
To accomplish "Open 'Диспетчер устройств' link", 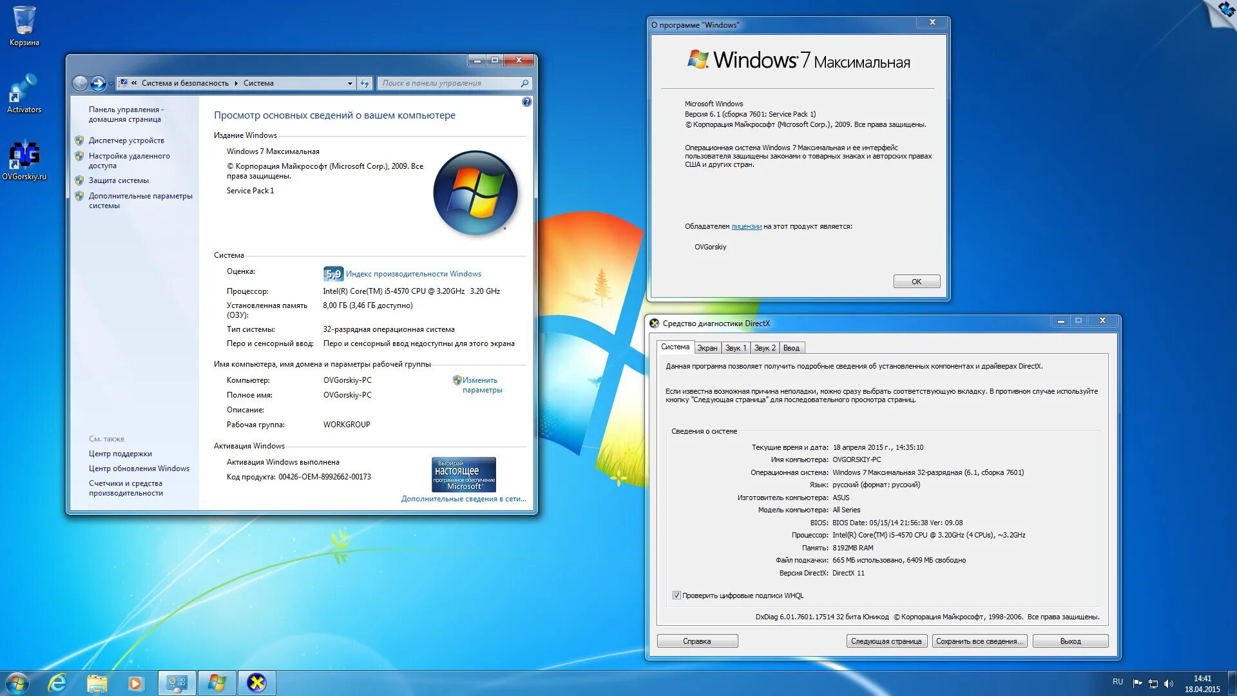I will pos(126,140).
